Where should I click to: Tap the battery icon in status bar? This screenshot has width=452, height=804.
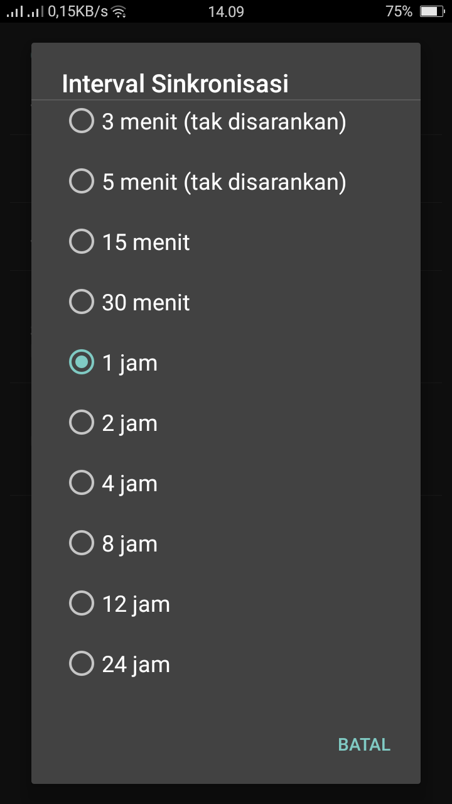point(431,11)
